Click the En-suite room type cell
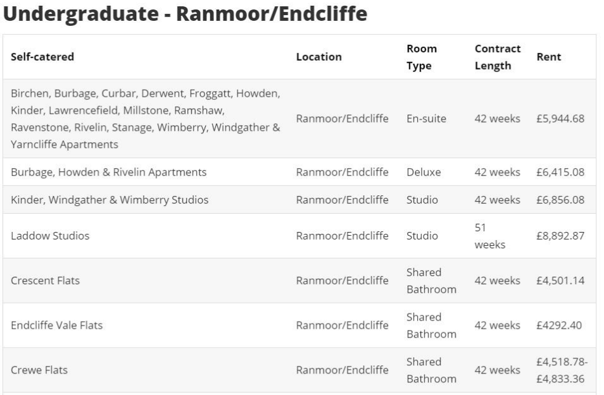This screenshot has height=395, width=604. pyautogui.click(x=427, y=119)
